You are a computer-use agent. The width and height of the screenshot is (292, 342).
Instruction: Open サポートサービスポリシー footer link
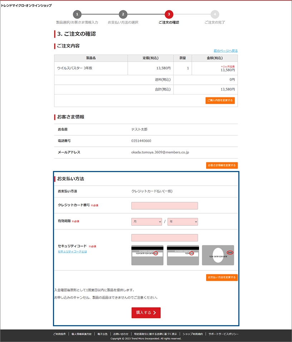pyautogui.click(x=224, y=334)
